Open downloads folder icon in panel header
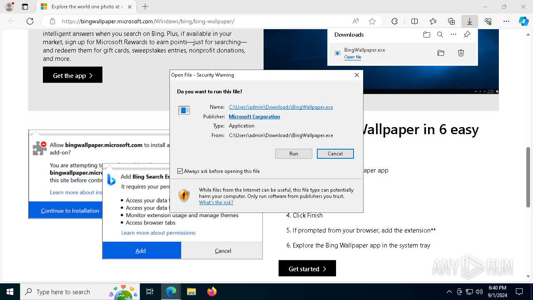The width and height of the screenshot is (533, 300). coord(427,35)
